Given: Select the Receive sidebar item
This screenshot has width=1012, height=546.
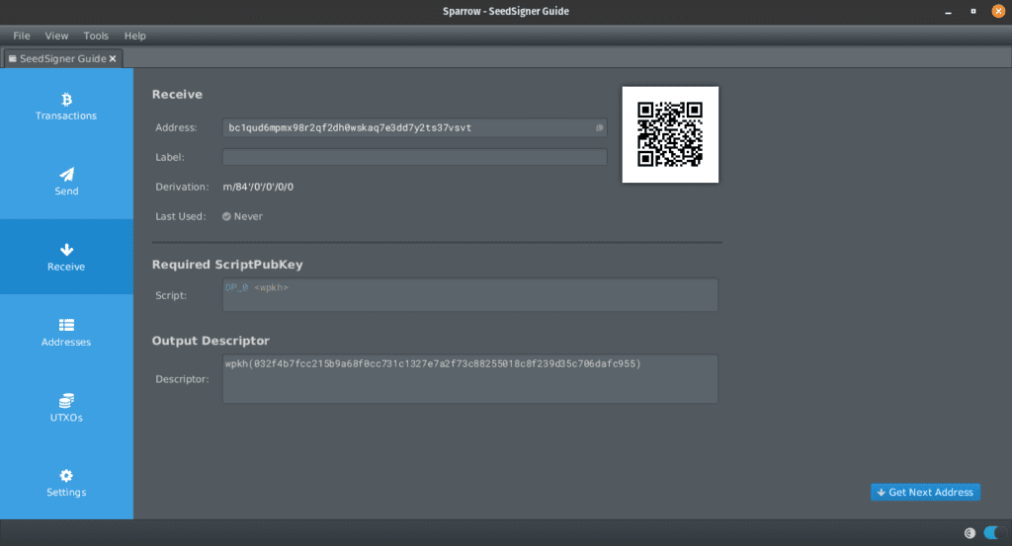Looking at the screenshot, I should pyautogui.click(x=66, y=257).
